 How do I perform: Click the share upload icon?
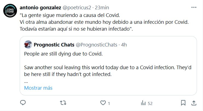(193, 103)
